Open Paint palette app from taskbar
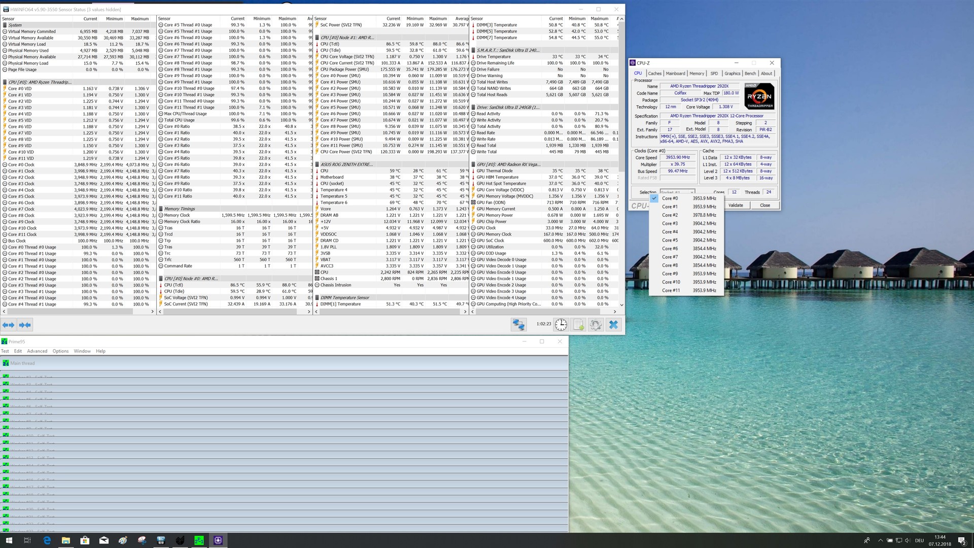Viewport: 974px width, 548px height. coord(123,540)
